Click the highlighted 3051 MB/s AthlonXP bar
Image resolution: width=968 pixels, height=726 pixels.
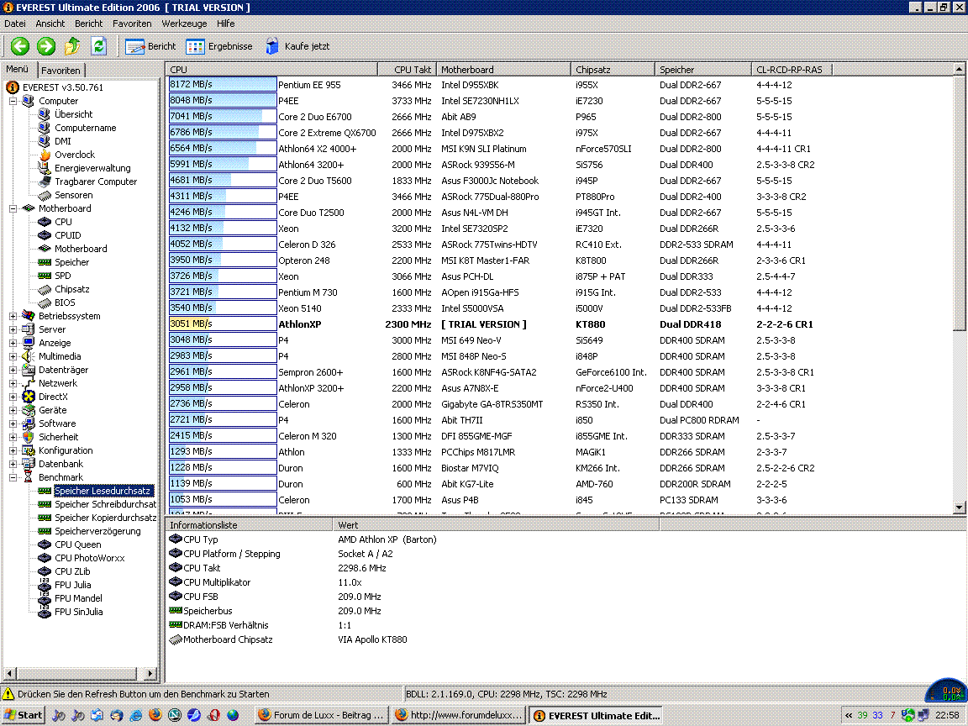(223, 324)
